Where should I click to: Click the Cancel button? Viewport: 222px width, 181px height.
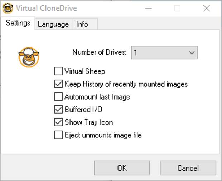[188, 168]
